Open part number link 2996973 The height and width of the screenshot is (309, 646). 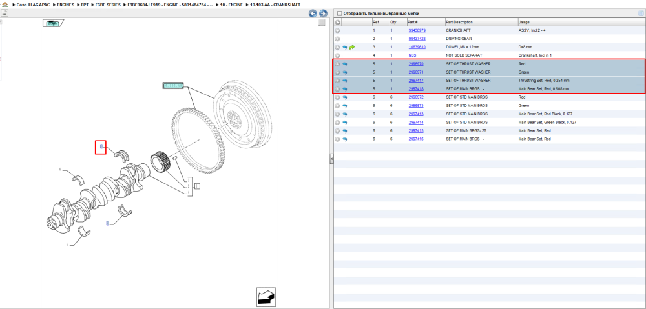tap(415, 106)
